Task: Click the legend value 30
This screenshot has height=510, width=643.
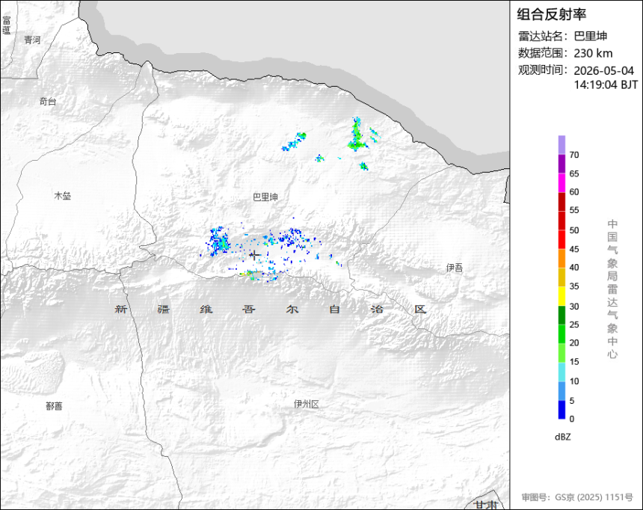Action: [574, 307]
